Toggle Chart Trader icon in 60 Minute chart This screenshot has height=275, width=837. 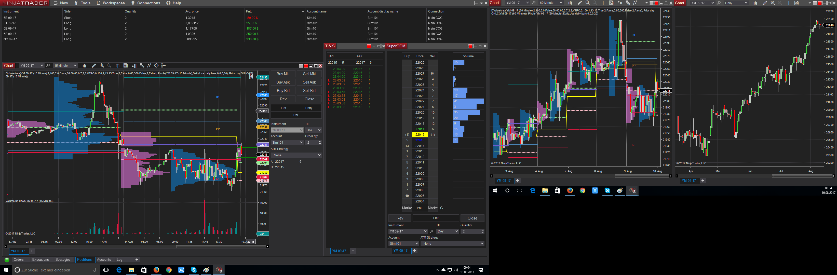[620, 3]
